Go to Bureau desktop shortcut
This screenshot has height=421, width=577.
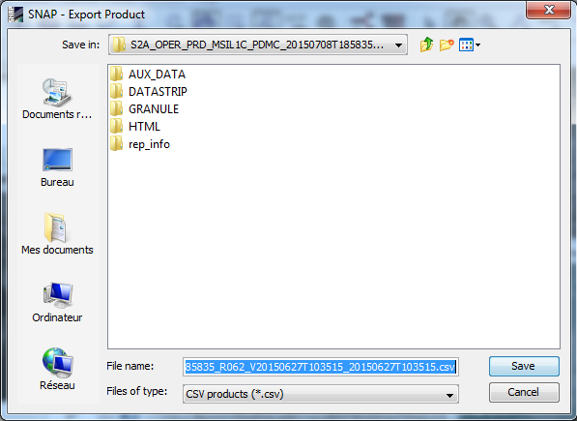(57, 167)
